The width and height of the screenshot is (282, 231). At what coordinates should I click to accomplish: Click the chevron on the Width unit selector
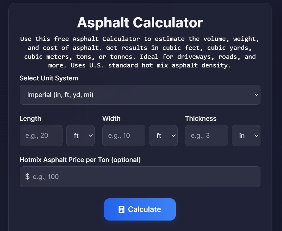(x=173, y=136)
